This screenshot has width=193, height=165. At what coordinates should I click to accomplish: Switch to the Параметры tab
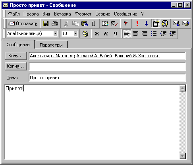51,45
